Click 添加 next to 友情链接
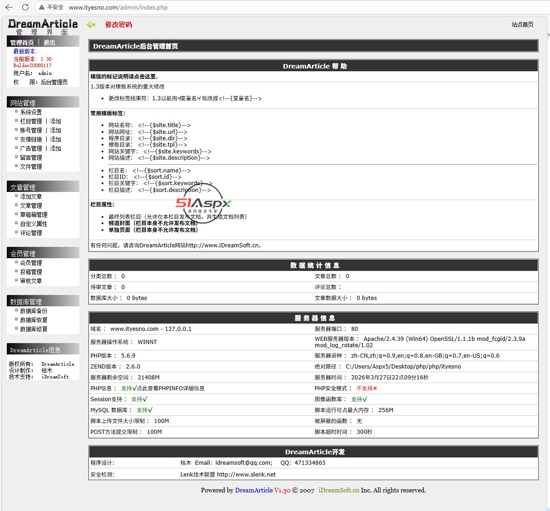The image size is (550, 511). click(x=56, y=139)
